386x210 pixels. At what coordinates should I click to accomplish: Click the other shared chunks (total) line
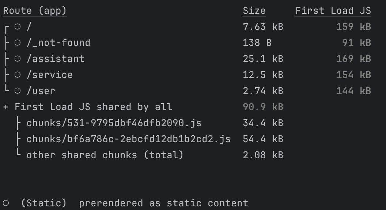[105, 155]
